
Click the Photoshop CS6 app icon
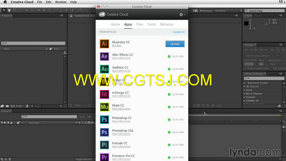pos(104,132)
